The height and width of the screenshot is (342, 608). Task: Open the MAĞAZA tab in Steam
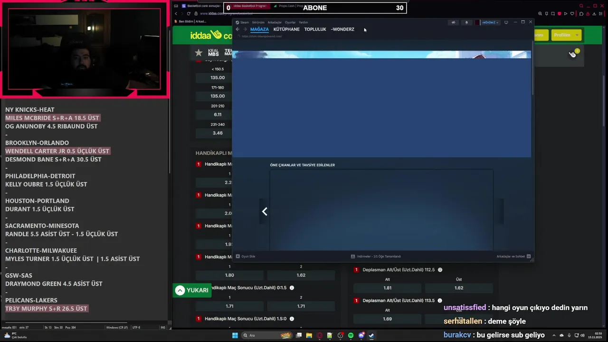[259, 29]
